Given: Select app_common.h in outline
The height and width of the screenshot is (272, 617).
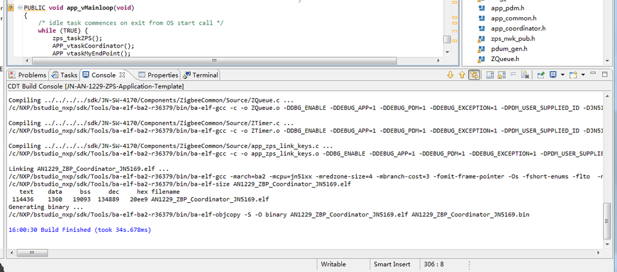Looking at the screenshot, I should (514, 18).
